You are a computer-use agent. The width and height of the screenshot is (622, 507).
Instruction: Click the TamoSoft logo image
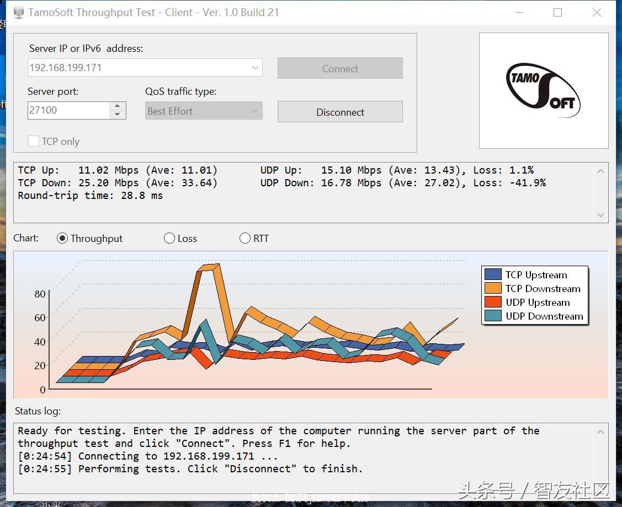coord(543,91)
